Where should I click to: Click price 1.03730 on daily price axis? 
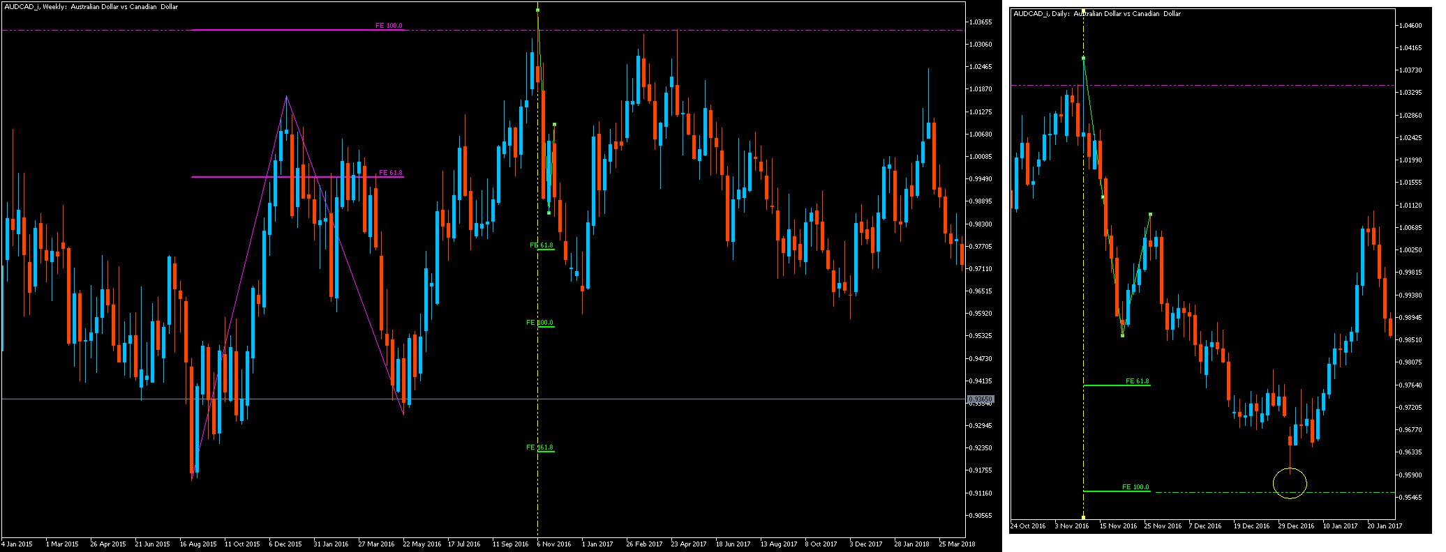[x=1410, y=70]
